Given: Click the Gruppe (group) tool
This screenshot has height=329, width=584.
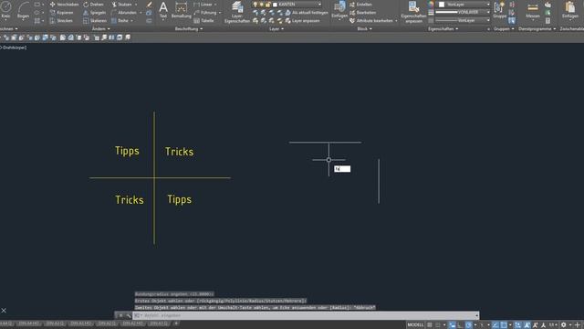Looking at the screenshot, I should (499, 10).
